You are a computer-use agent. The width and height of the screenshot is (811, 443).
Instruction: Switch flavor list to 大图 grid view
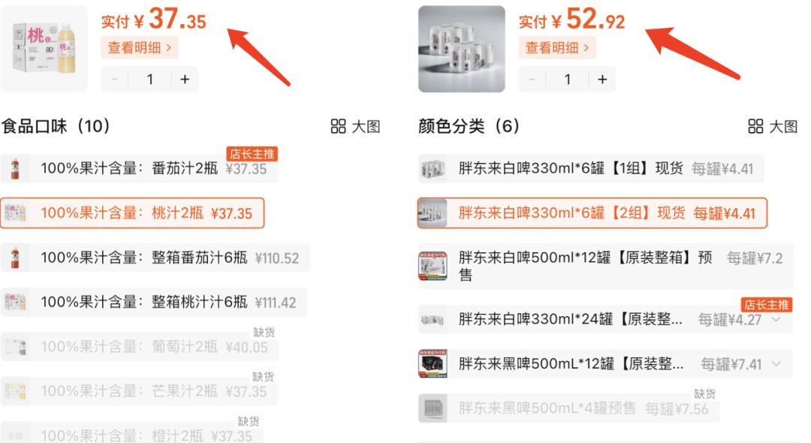(355, 126)
